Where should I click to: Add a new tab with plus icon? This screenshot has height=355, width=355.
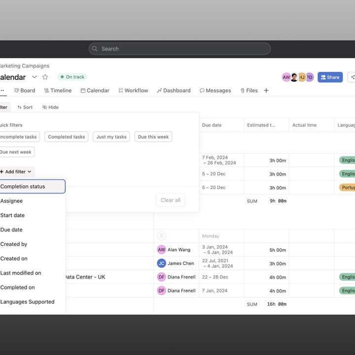click(x=266, y=91)
